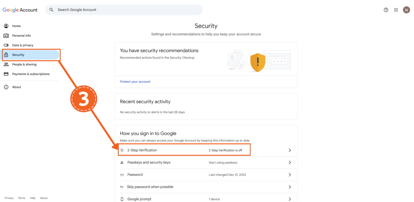Click the People & sharing icon
The image size is (414, 202).
point(6,64)
